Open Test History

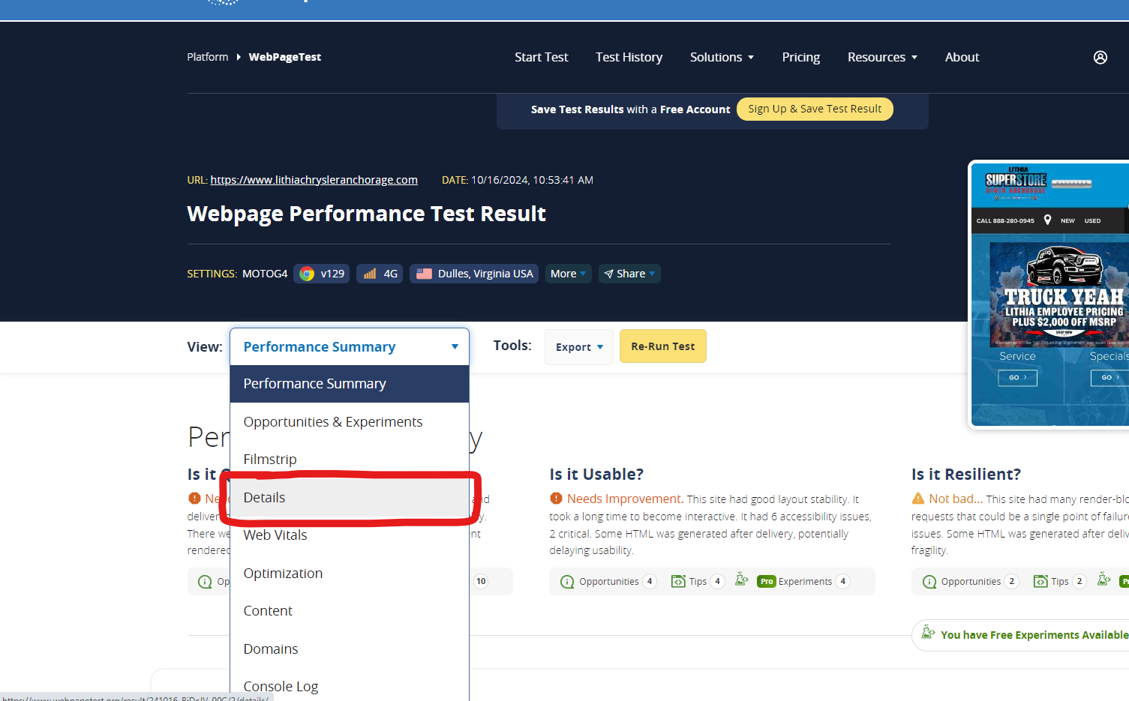(629, 58)
